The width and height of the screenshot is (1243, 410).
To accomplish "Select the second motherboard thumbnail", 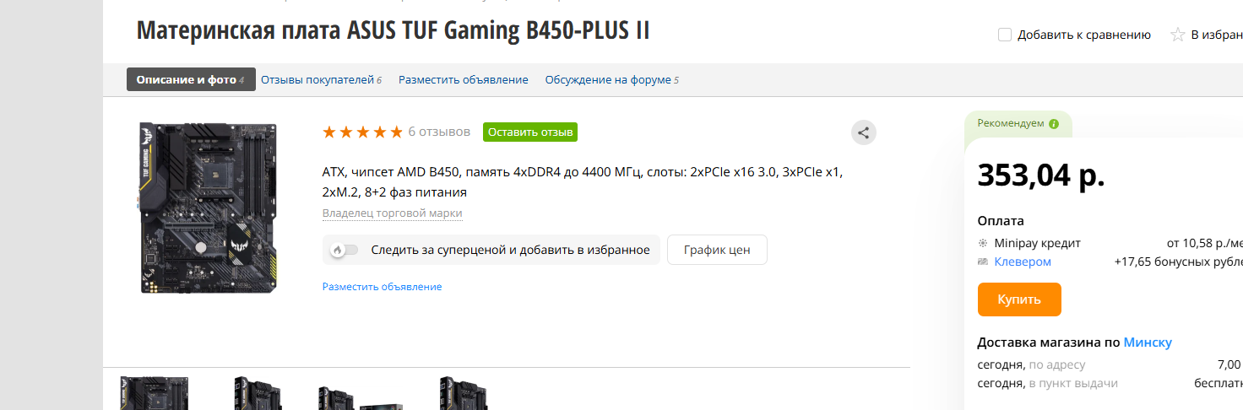I will (x=258, y=393).
